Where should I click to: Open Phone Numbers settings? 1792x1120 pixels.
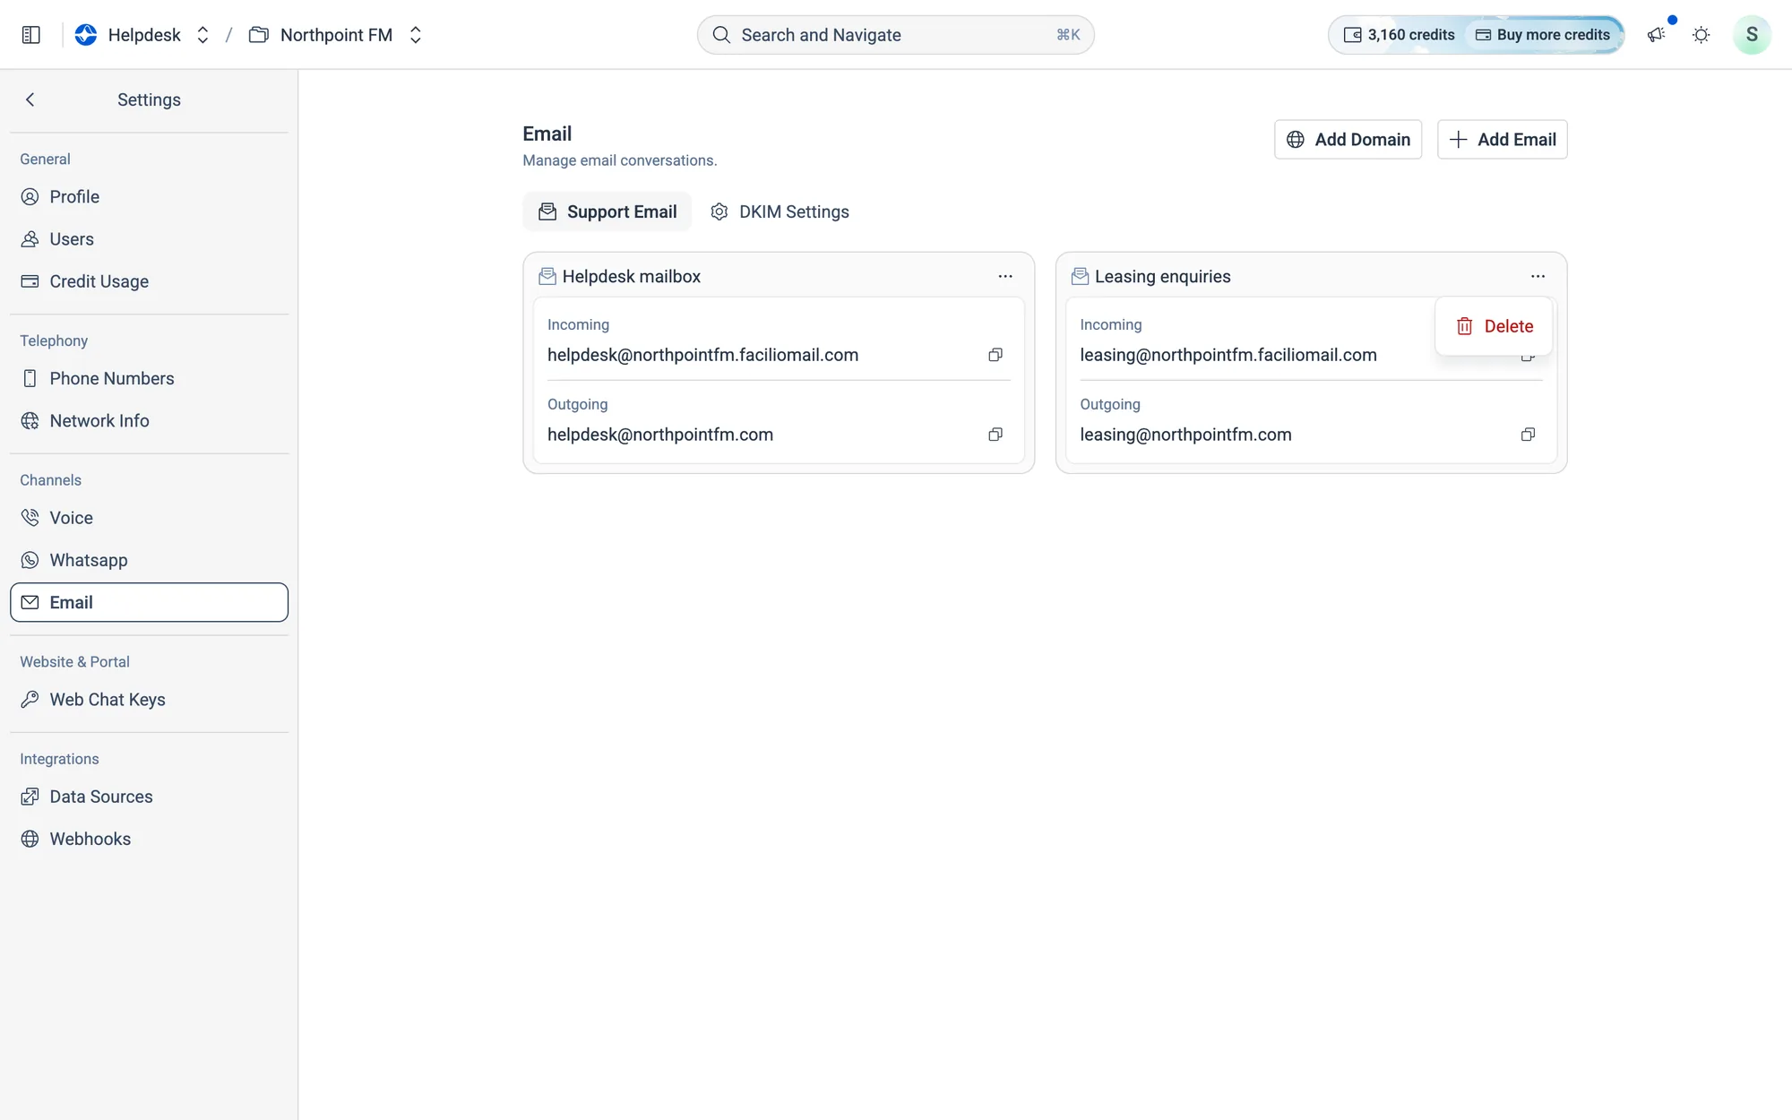tap(149, 379)
